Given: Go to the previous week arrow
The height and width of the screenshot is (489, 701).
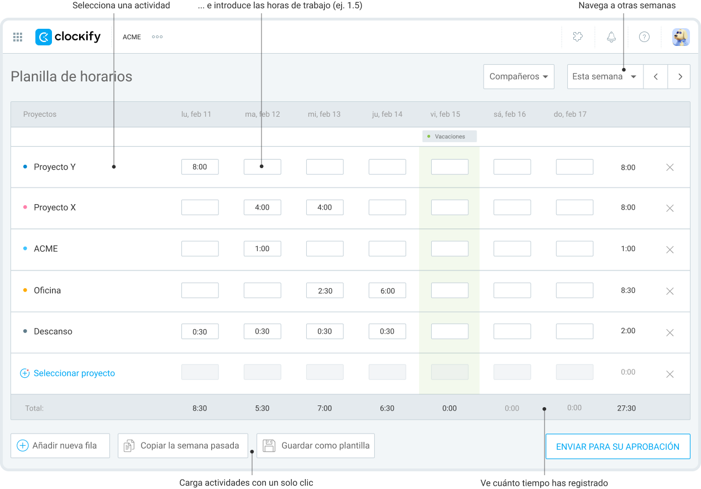Looking at the screenshot, I should coord(656,77).
